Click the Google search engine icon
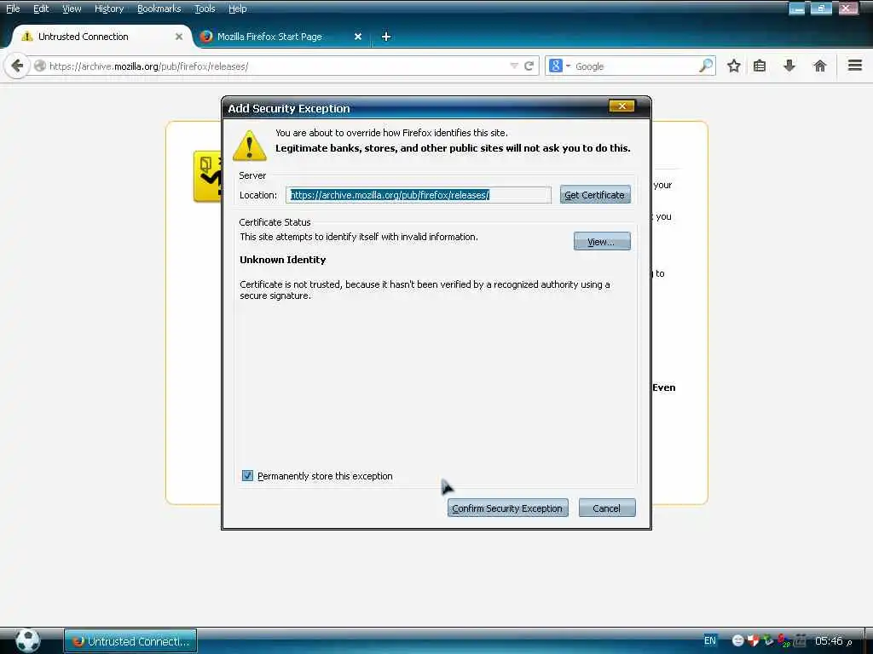The height and width of the screenshot is (654, 873). click(x=555, y=66)
